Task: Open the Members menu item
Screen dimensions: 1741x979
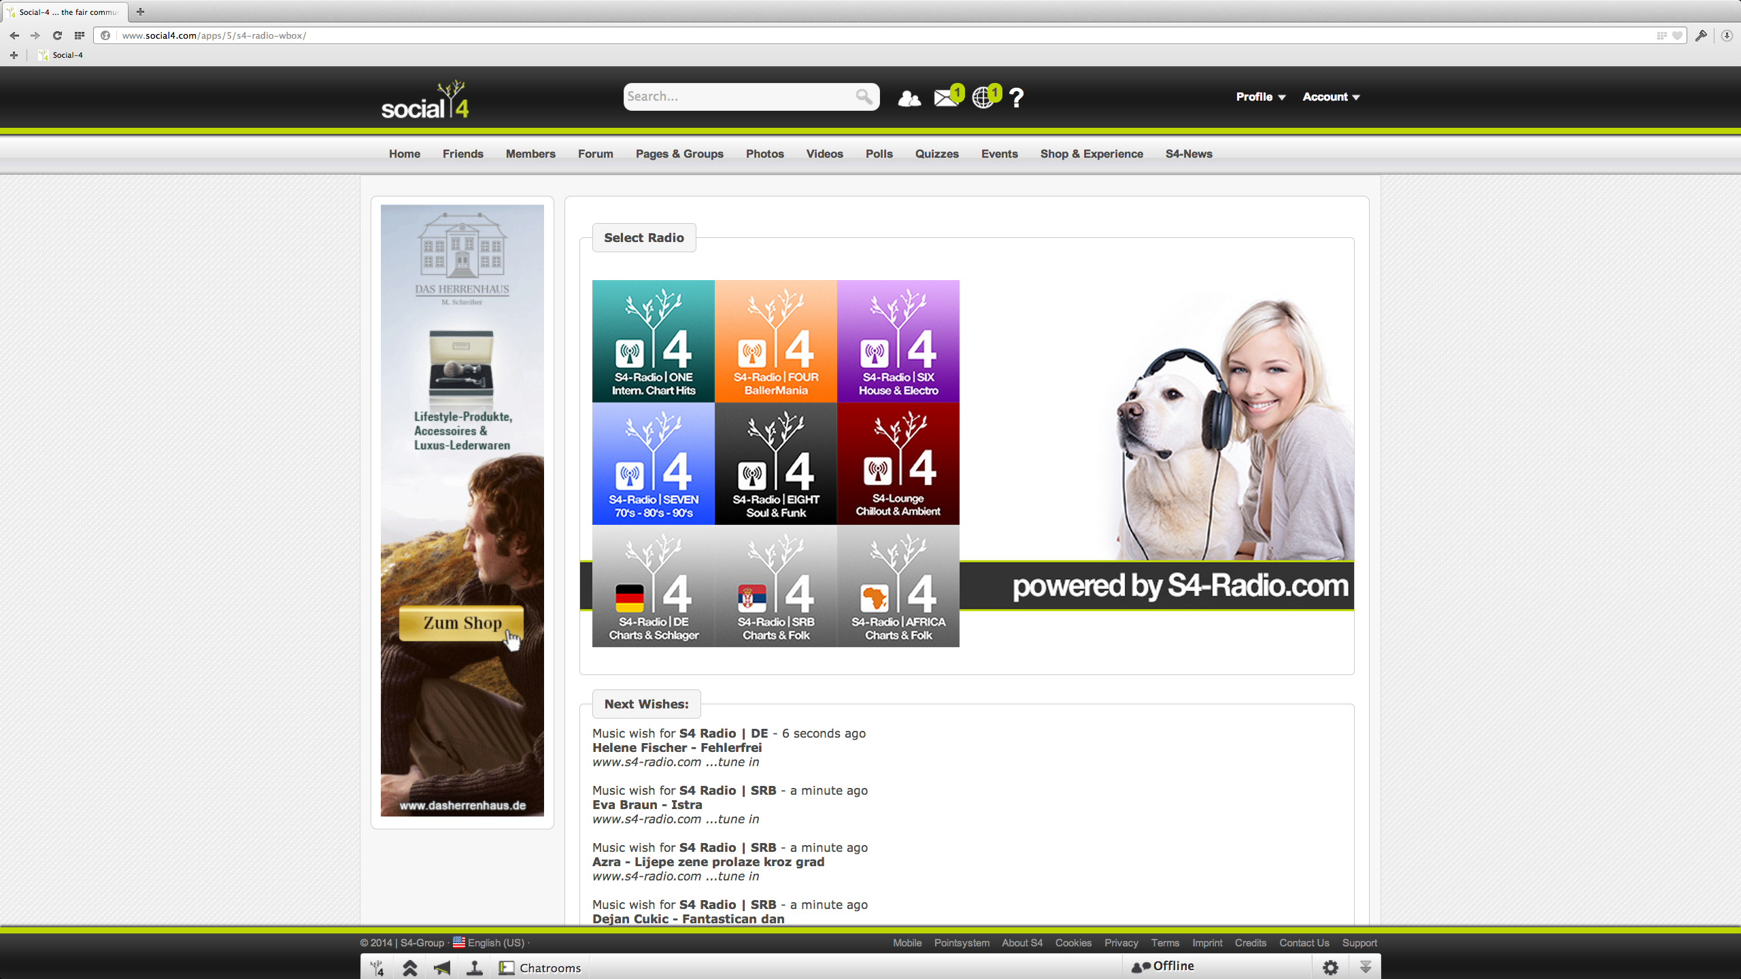Action: [530, 154]
